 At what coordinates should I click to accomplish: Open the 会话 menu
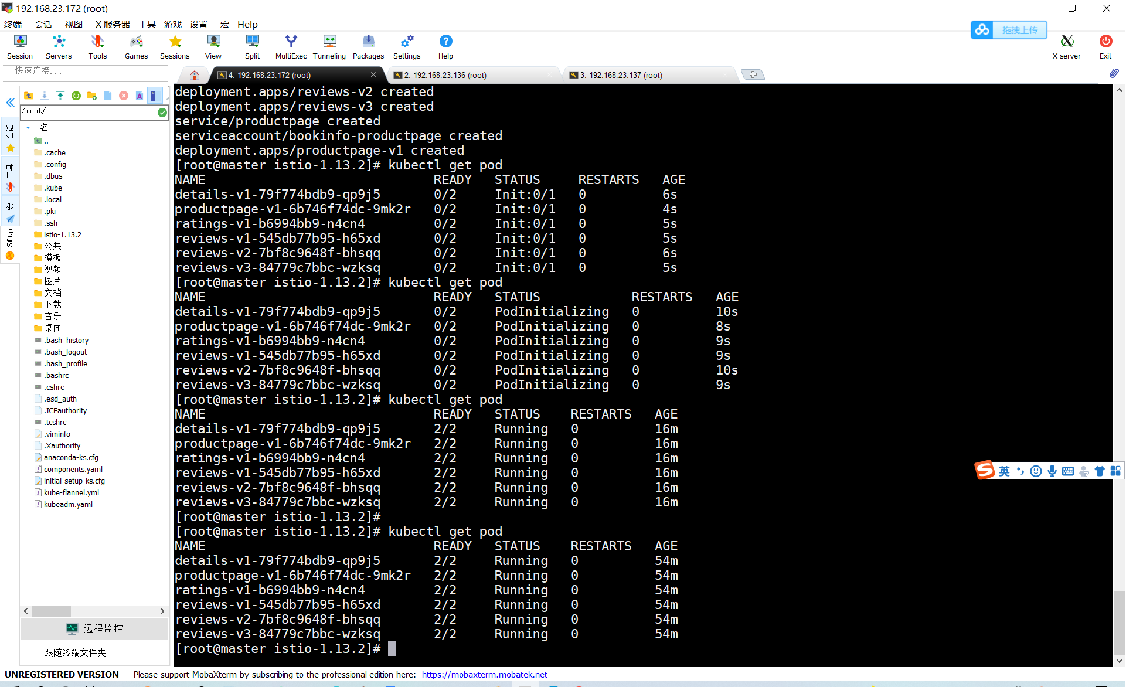click(x=43, y=24)
